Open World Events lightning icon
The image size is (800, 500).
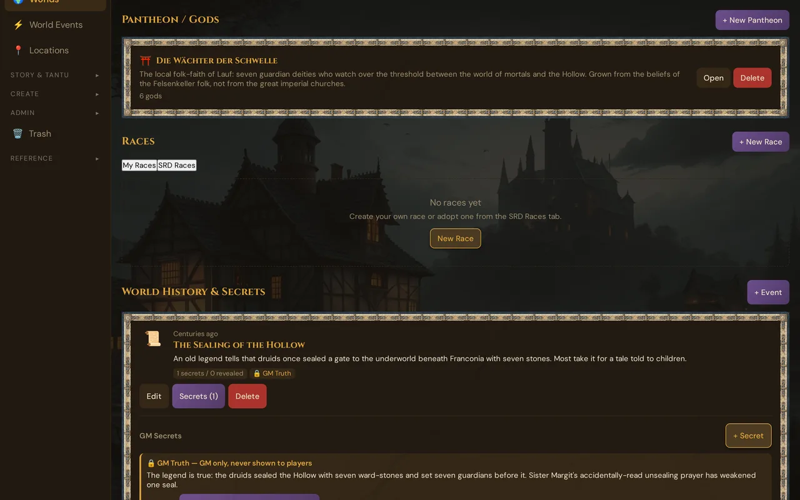click(18, 25)
